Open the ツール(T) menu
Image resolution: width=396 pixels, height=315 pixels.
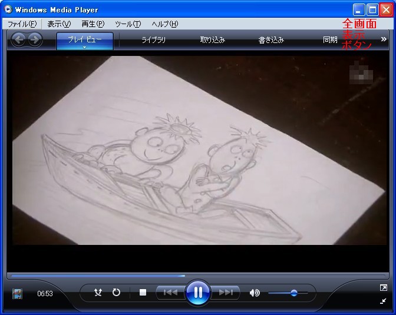[x=128, y=24]
